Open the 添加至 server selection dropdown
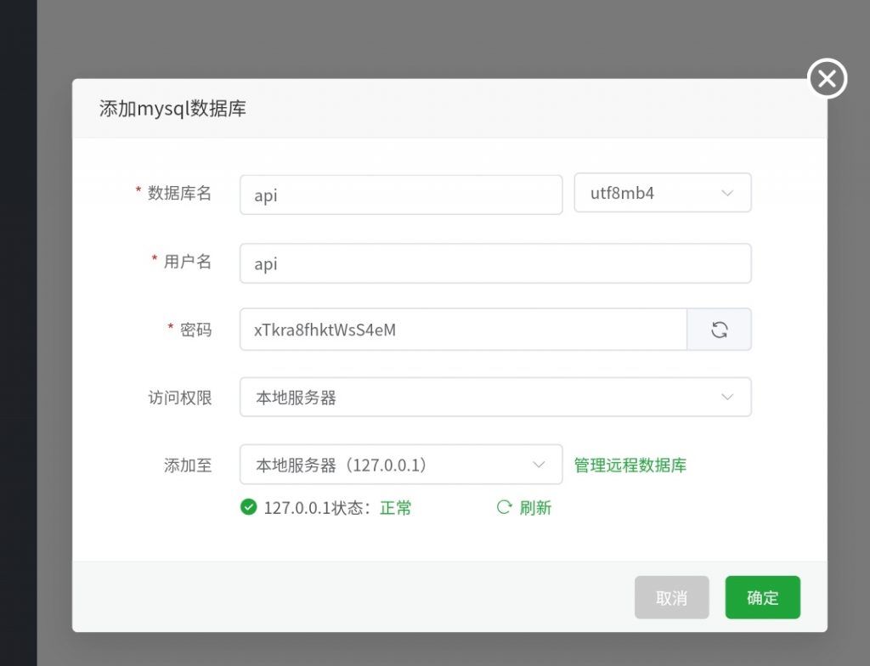 (401, 465)
